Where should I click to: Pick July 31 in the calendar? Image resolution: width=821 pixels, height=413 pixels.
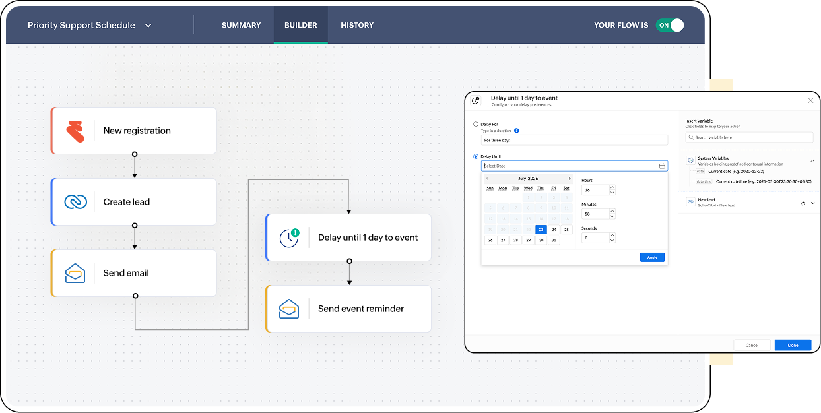[554, 240]
